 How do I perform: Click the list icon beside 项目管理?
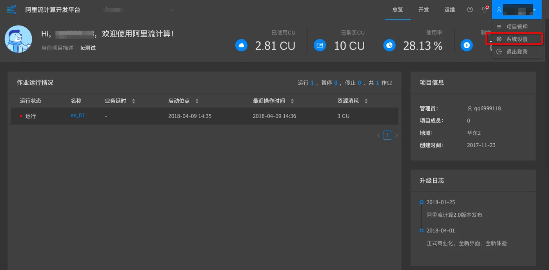point(499,27)
